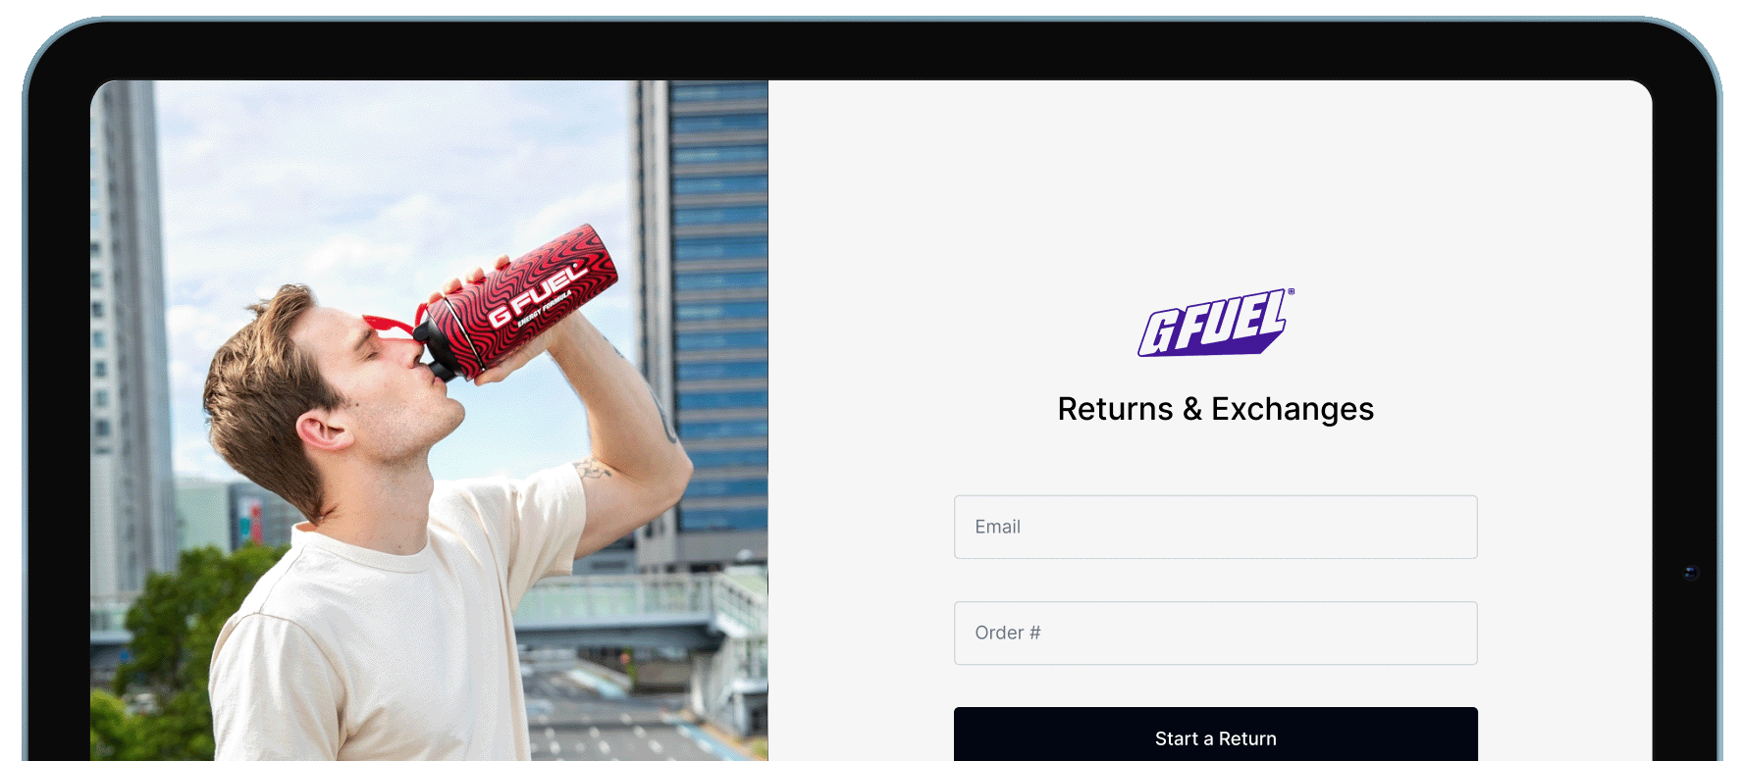
Task: Click the pedestrian bridge in the photo
Action: [638, 600]
